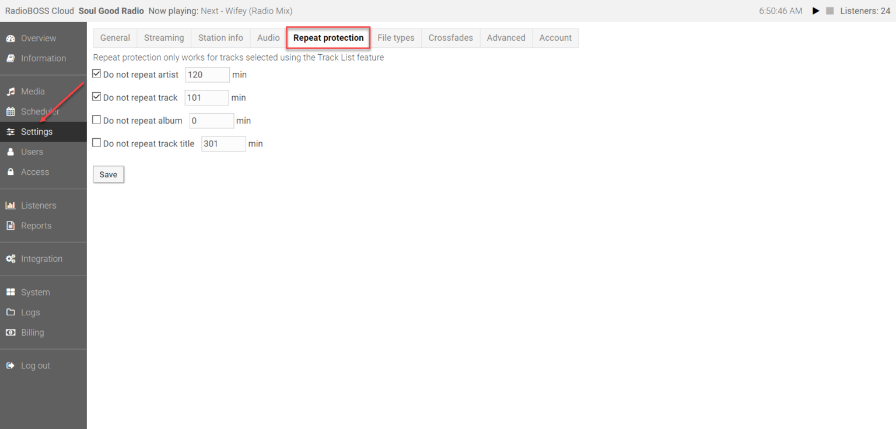Click the Do not repeat artist minutes field

[x=207, y=75]
